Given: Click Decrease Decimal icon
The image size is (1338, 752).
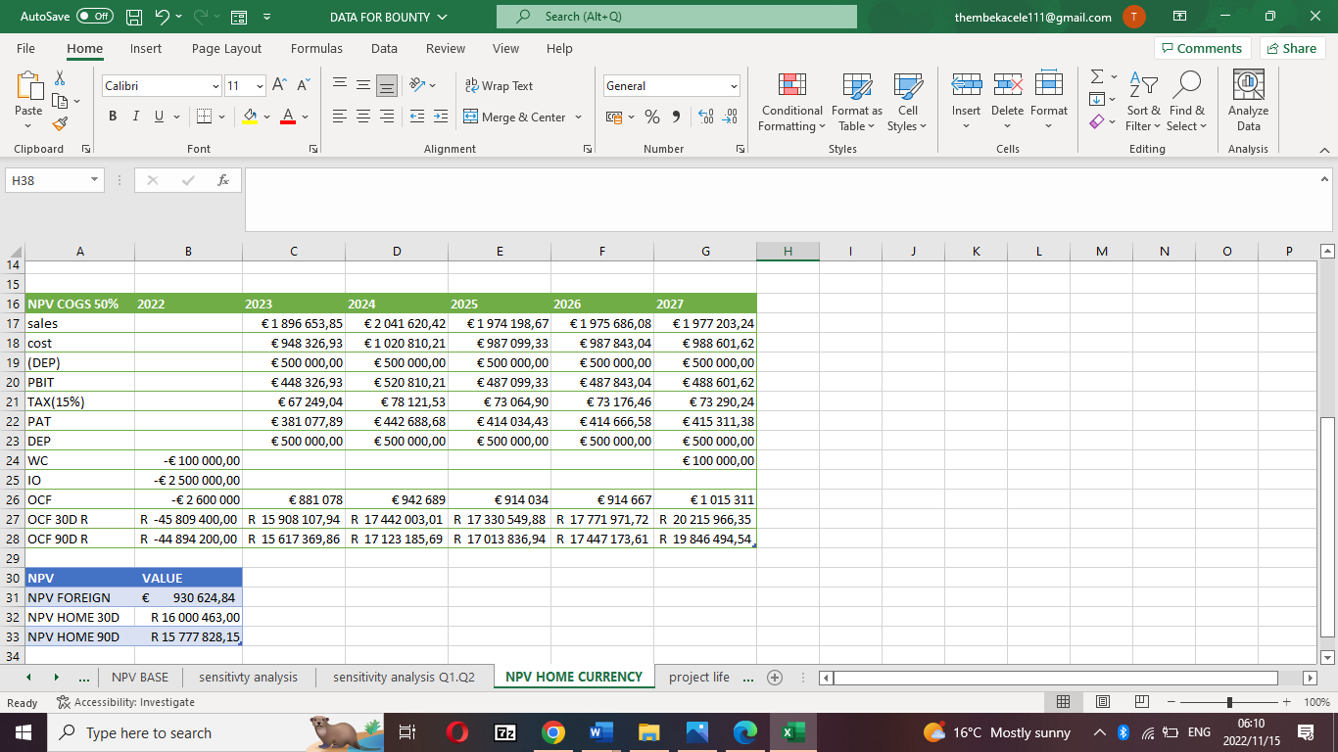Looking at the screenshot, I should (729, 117).
